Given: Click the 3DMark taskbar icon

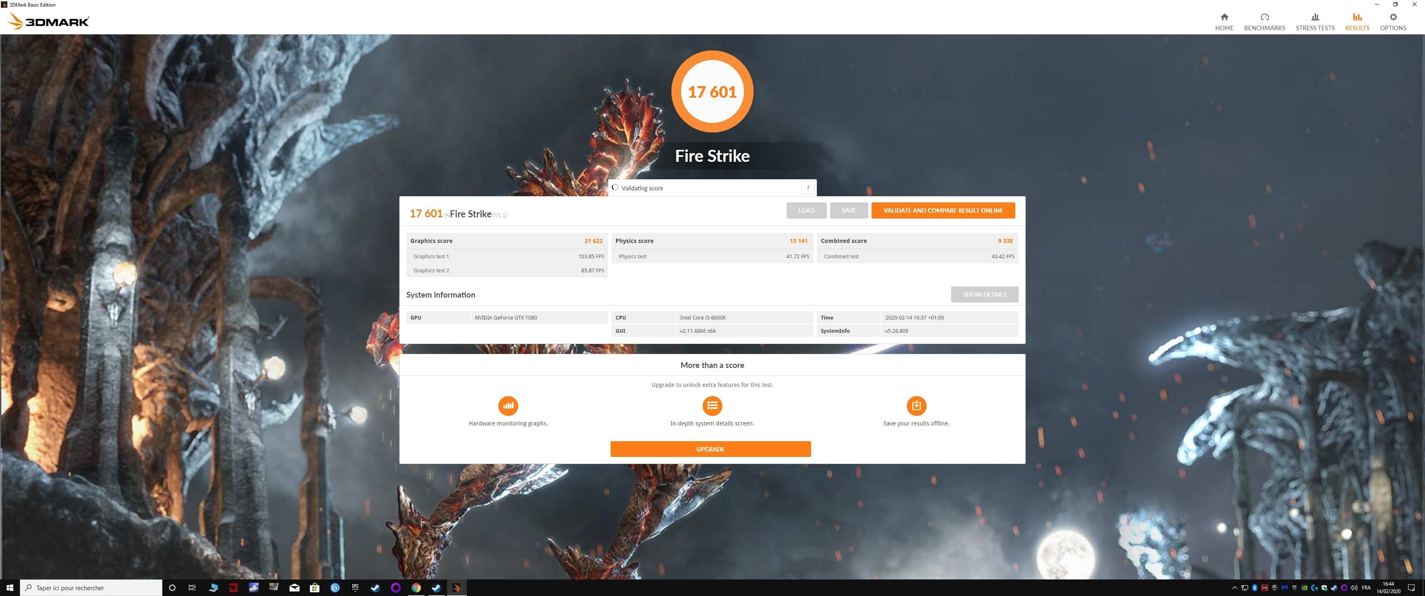Looking at the screenshot, I should pos(457,588).
